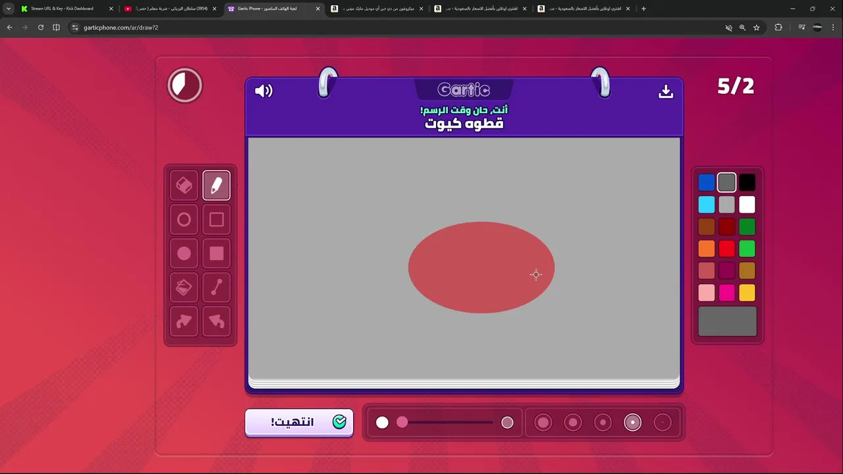Open the browser extensions puzzle icon
Image resolution: width=843 pixels, height=474 pixels.
(778, 28)
